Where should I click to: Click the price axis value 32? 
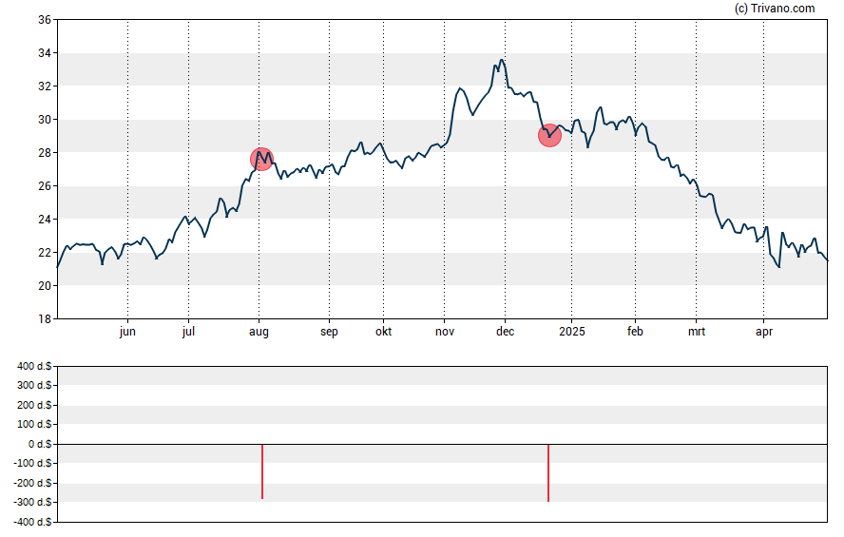(45, 86)
